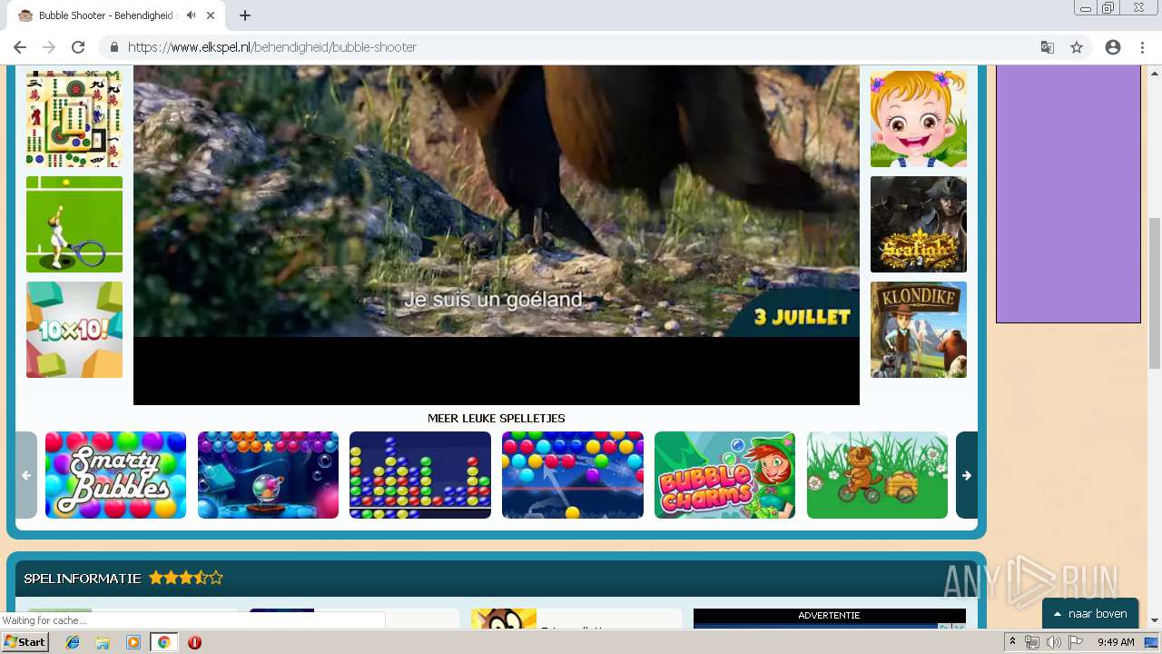Screen dimensions: 1162x654
Task: Click scrollbar down arrow
Action: pos(1155,620)
